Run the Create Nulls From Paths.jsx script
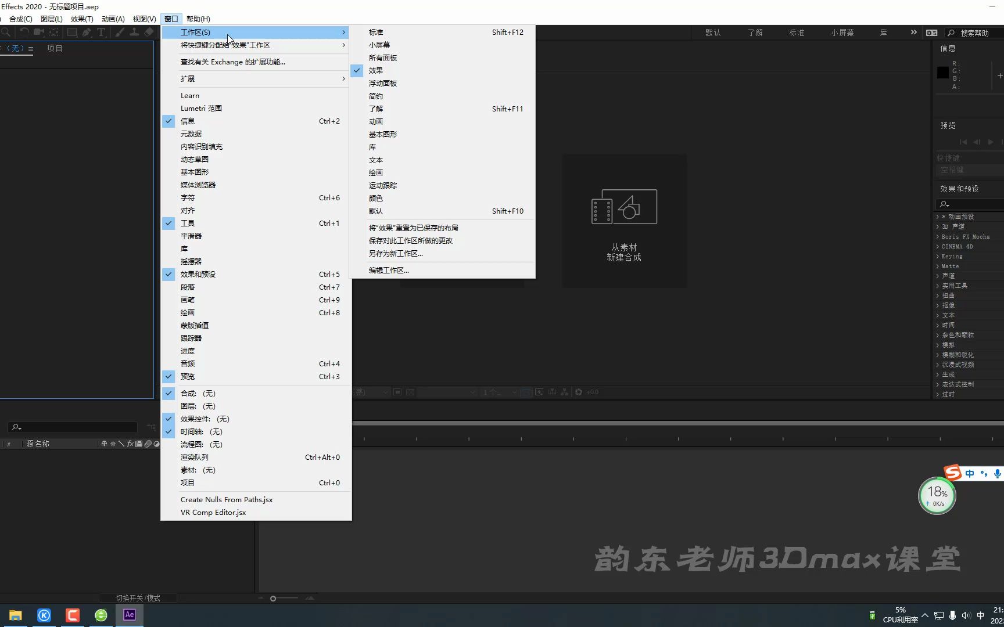The height and width of the screenshot is (627, 1004). [226, 499]
